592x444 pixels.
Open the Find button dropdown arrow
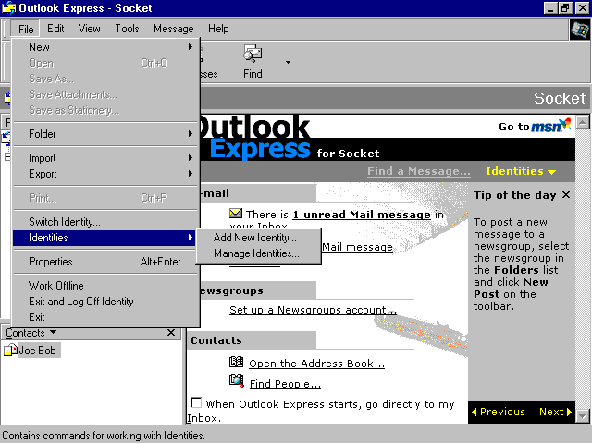pyautogui.click(x=288, y=62)
